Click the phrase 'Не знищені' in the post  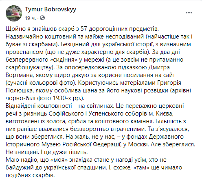point(22,152)
